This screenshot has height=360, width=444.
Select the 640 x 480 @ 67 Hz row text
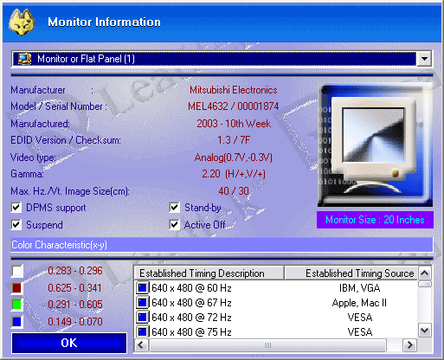[191, 303]
